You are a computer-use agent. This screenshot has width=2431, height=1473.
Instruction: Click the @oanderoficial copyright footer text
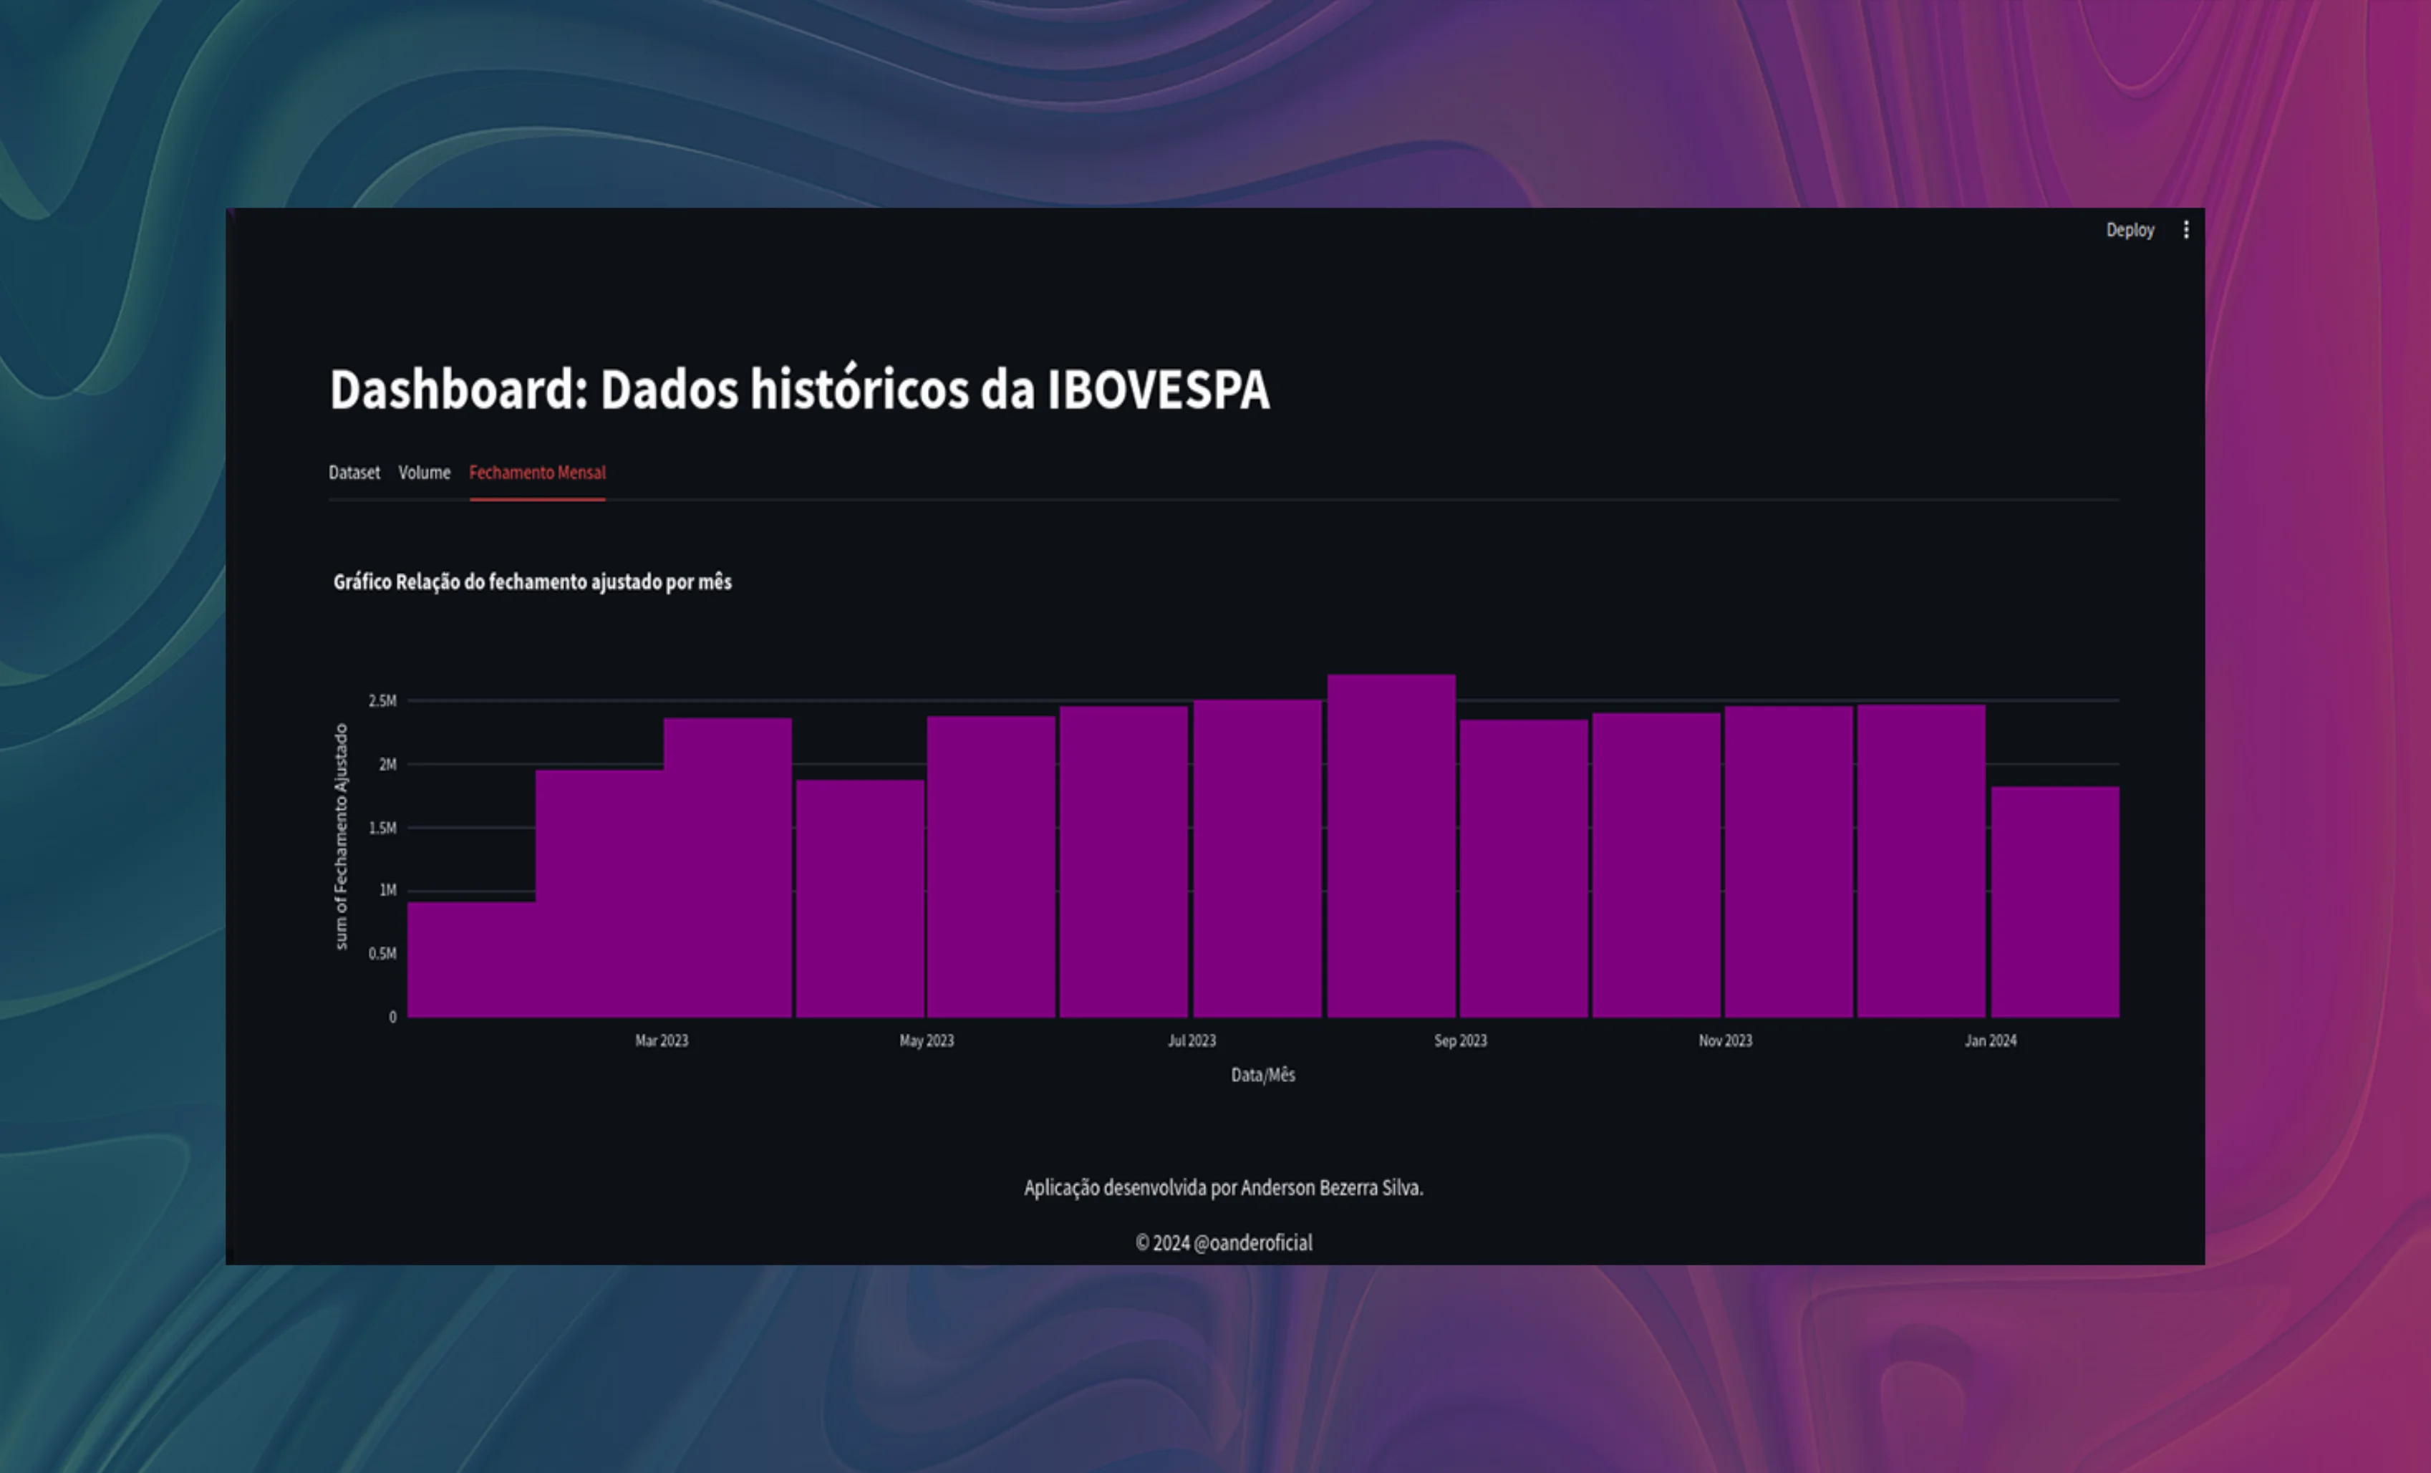coord(1224,1243)
